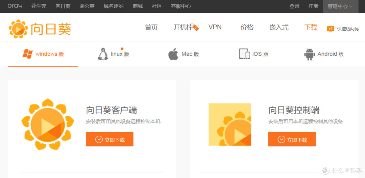Open 开机棒 in main navigation
Viewport: 365px width, 178px height.
183,27
